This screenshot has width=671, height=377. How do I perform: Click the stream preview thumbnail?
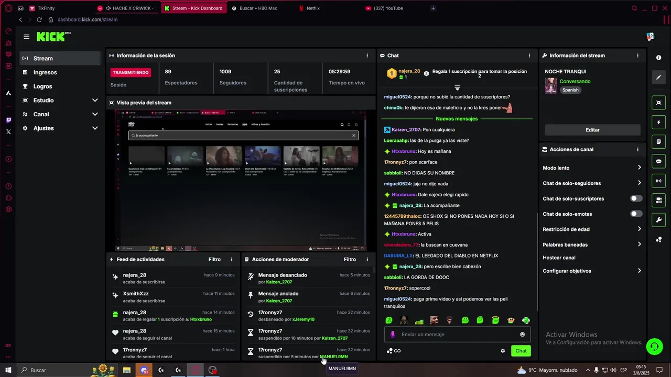pyautogui.click(x=241, y=180)
